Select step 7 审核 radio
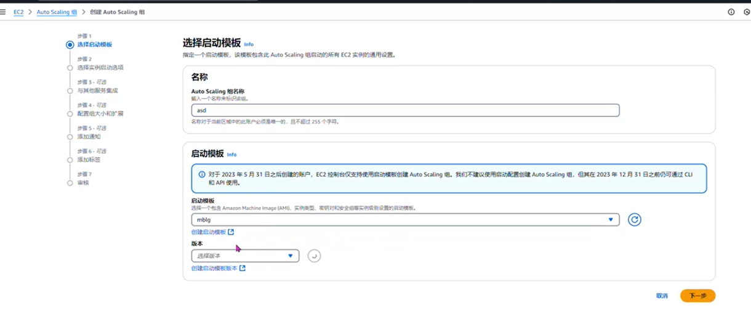The width and height of the screenshot is (751, 327). [x=70, y=183]
